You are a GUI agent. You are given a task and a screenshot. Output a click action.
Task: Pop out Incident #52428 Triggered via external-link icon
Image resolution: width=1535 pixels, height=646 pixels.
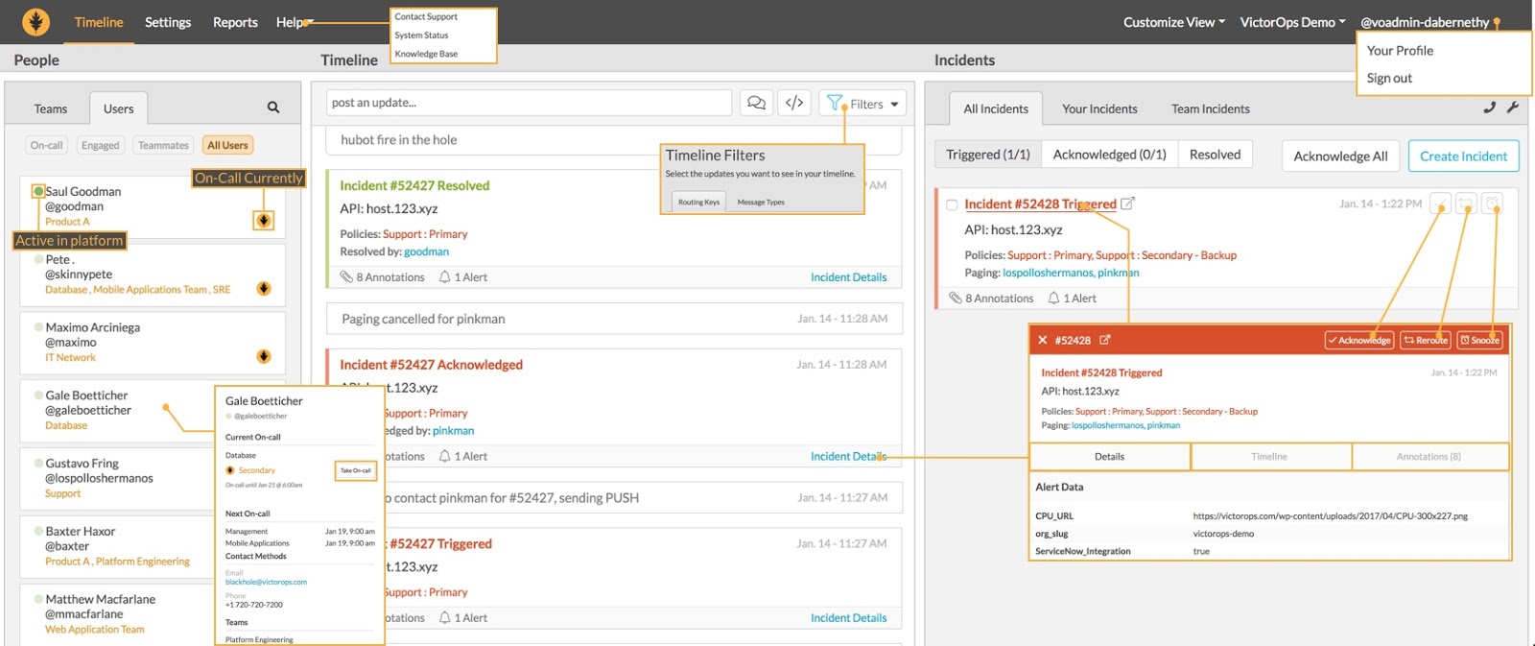pos(1128,203)
